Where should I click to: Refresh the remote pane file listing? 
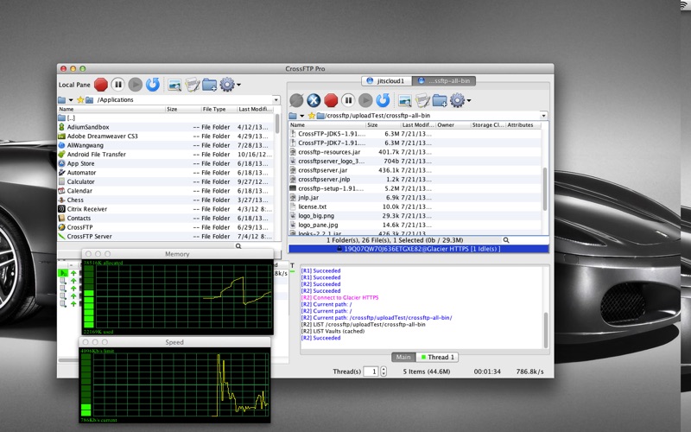pos(383,100)
